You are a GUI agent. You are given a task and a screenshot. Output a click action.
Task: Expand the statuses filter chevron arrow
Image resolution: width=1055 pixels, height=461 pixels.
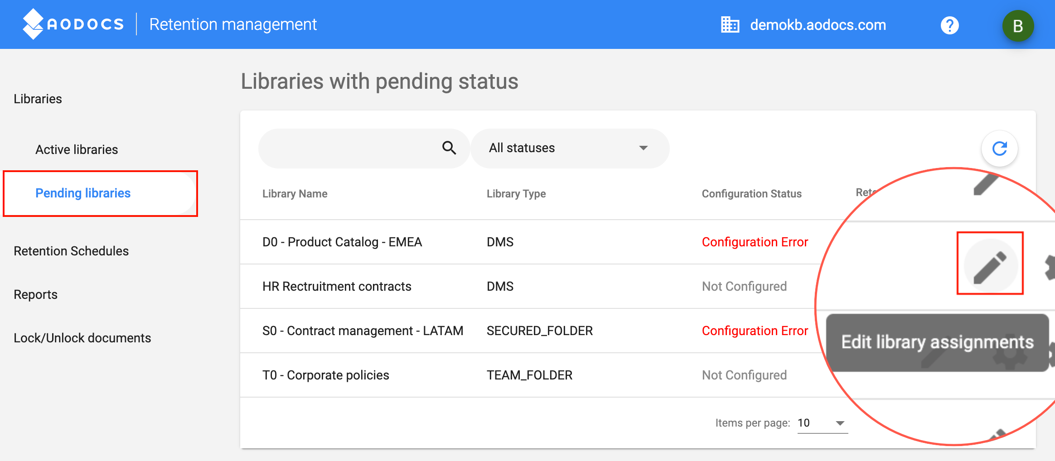643,148
